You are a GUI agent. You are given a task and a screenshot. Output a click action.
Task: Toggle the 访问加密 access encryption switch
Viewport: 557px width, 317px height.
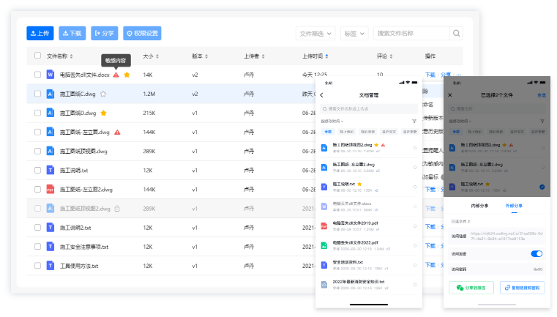537,254
